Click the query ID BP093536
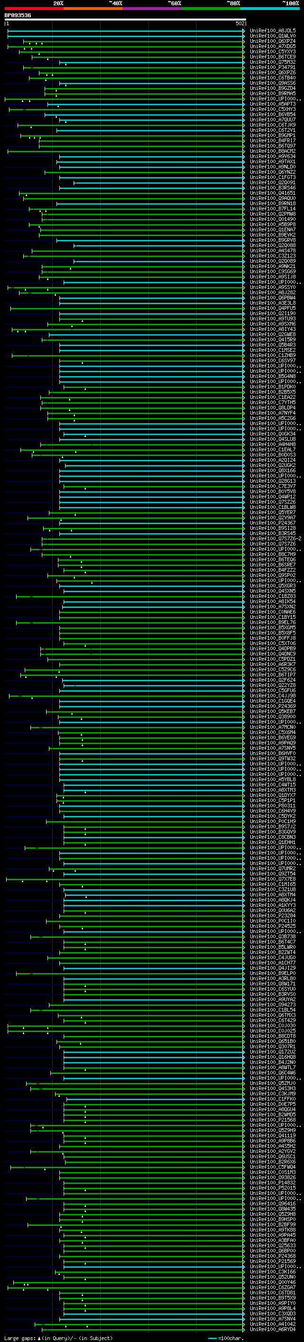This screenshot has height=1342, width=304. point(18,16)
